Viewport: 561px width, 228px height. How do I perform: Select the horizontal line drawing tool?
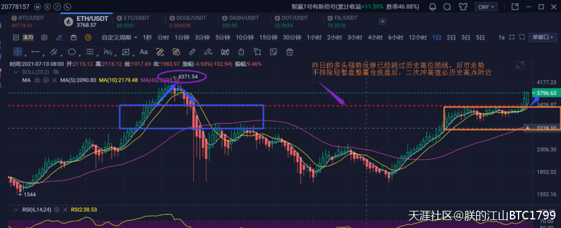point(36,52)
